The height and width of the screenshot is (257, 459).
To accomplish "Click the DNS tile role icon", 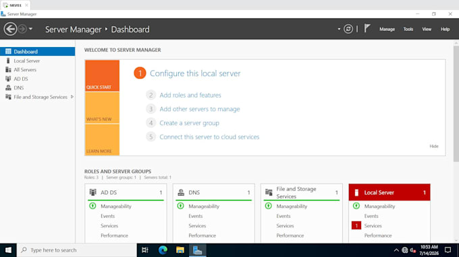I will pos(181,192).
